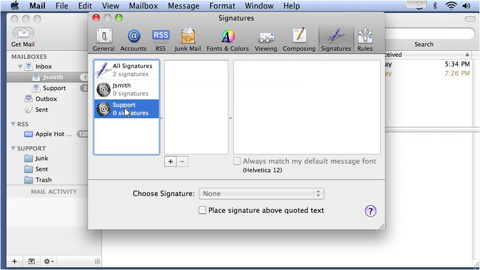This screenshot has height=270, width=480.
Task: Open the Choose Signature dropdown
Action: (261, 193)
